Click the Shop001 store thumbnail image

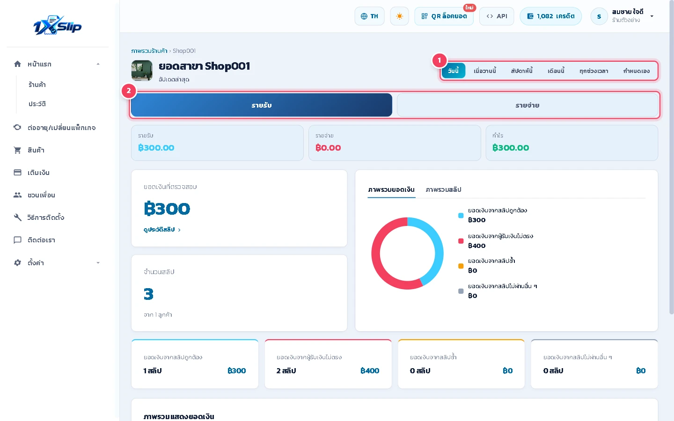click(x=142, y=71)
